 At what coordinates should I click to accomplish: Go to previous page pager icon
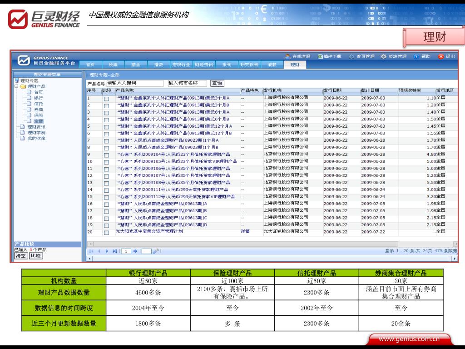click(x=99, y=251)
